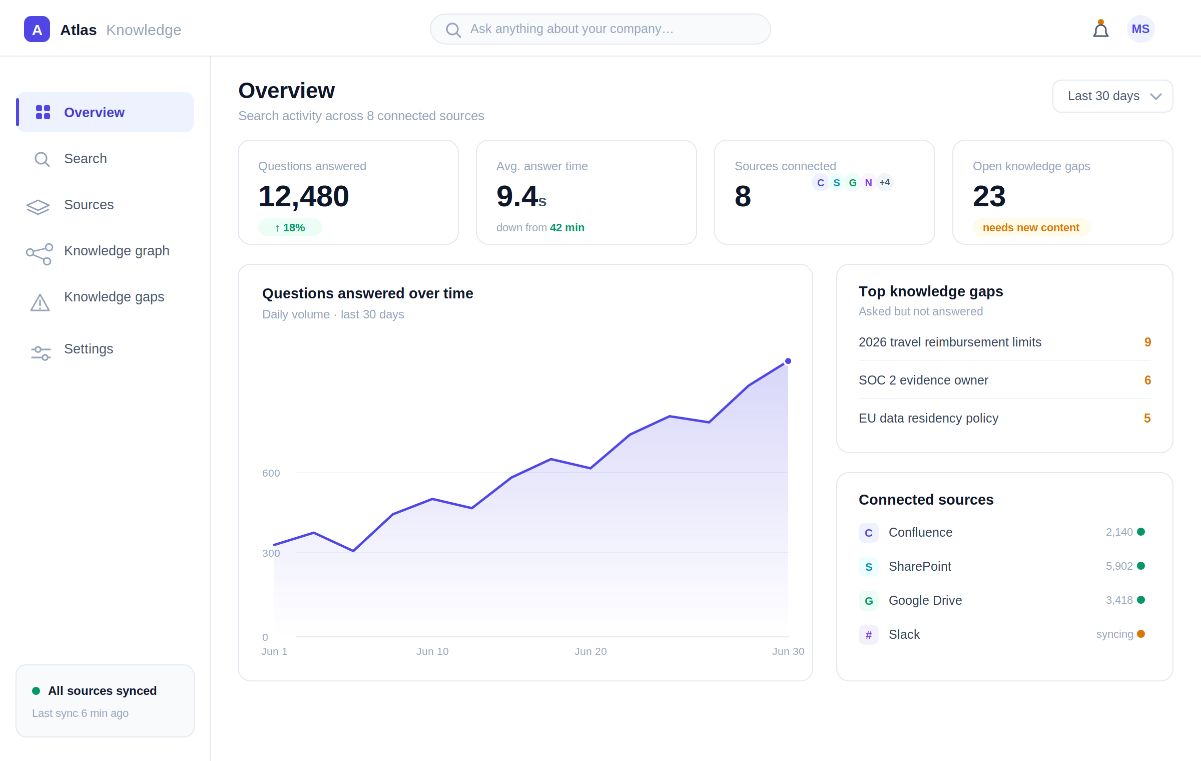Screen dimensions: 1201x761
Task: Click the syncing status text for Slack
Action: coord(1114,634)
